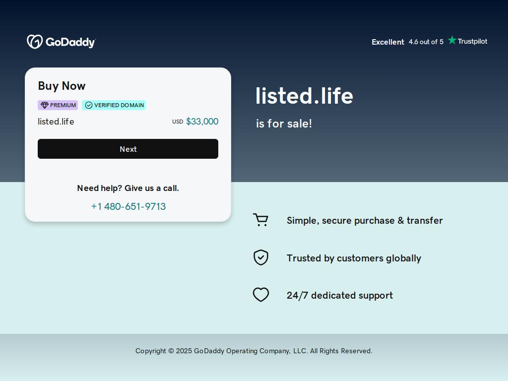The width and height of the screenshot is (508, 381).
Task: Click the Verified Domain badge
Action: pos(114,105)
